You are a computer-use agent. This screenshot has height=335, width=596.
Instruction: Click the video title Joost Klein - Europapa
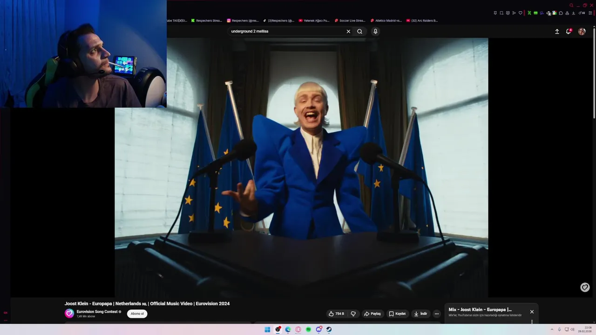tap(147, 303)
